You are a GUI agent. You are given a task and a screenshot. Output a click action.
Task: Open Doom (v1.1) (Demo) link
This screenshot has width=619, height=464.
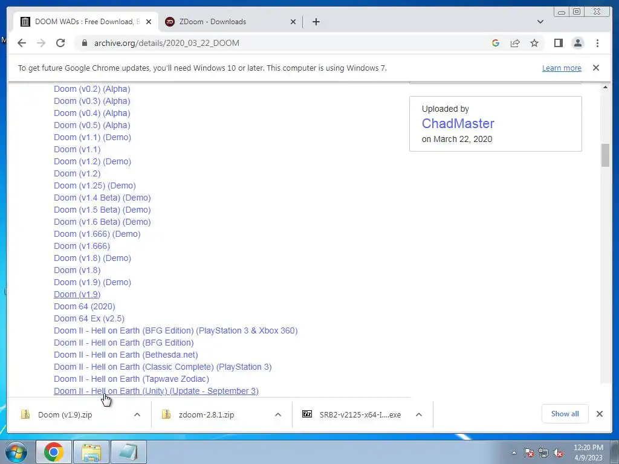tap(92, 137)
